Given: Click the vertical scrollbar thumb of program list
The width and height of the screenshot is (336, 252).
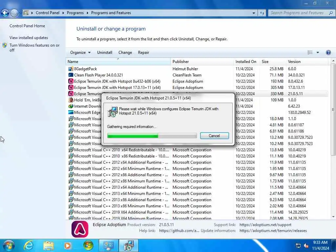Looking at the screenshot, I should tap(333, 110).
